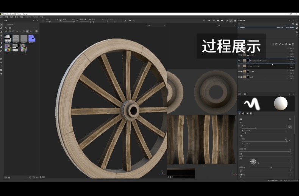The width and height of the screenshot is (300, 196).
Task: Click the search icon in assets panel
Action: click(6, 28)
